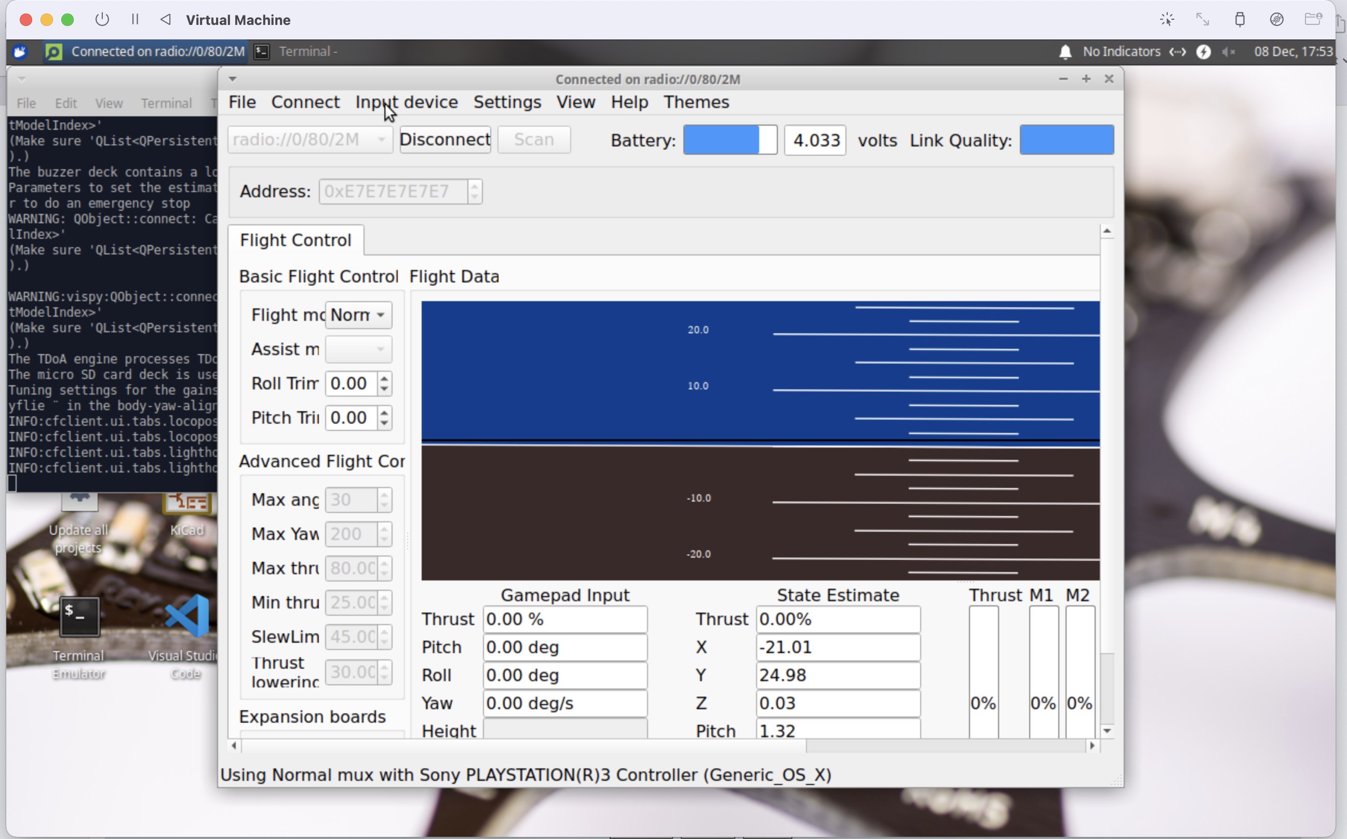
Task: Click the notification bell icon
Action: coord(1065,51)
